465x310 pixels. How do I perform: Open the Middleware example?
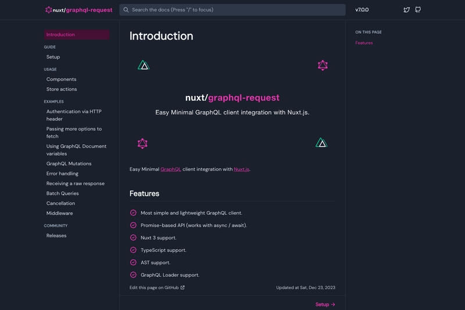60,213
